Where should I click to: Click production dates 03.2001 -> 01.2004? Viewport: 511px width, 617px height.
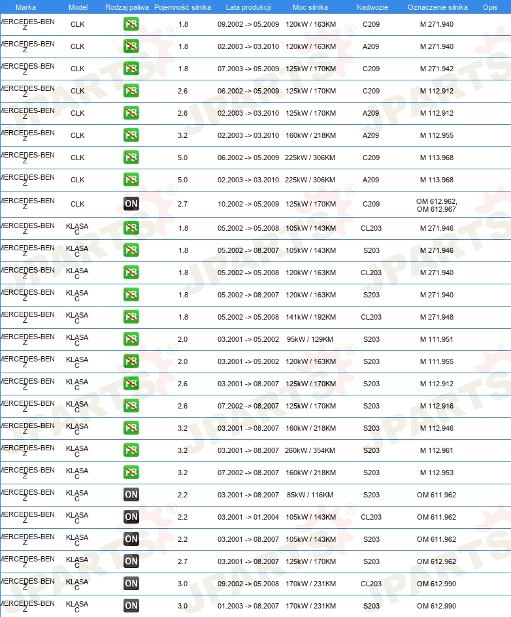tap(248, 517)
